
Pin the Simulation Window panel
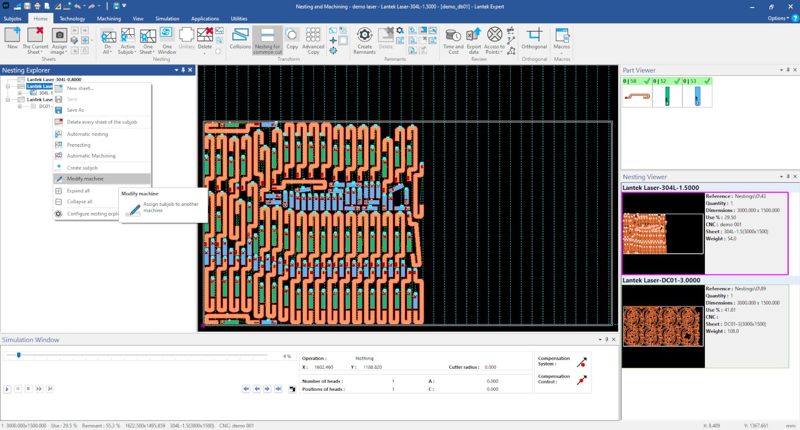pos(606,339)
